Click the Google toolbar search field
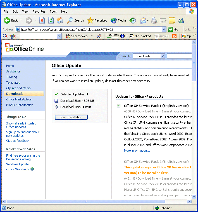198x212 pixels. pyautogui.click(x=39, y=36)
